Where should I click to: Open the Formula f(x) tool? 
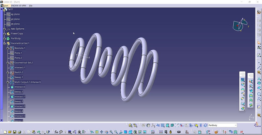(56, 132)
